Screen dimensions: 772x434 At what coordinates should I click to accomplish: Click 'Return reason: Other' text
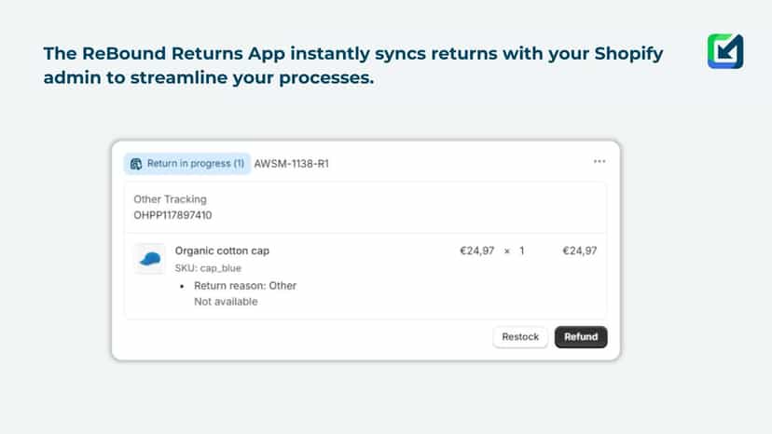245,286
